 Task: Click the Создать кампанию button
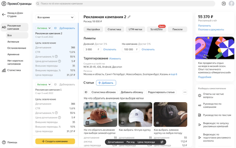(55, 141)
